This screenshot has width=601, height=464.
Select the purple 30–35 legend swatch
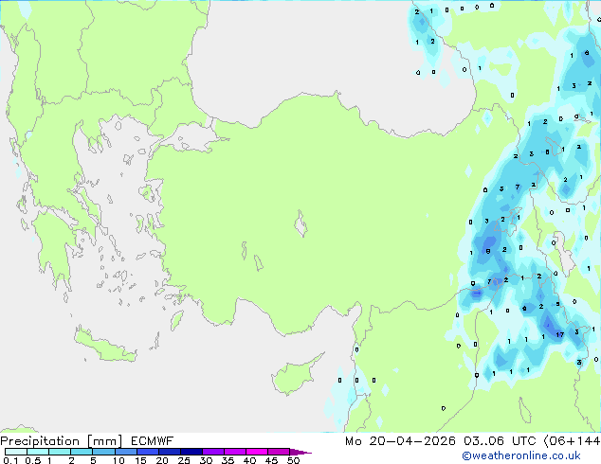pyautogui.click(x=213, y=452)
